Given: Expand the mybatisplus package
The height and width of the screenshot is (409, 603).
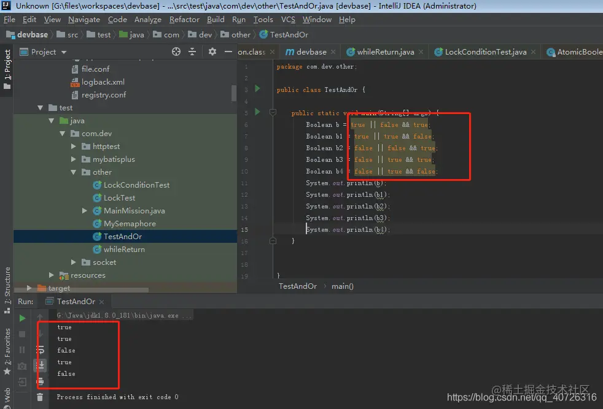Looking at the screenshot, I should click(74, 159).
